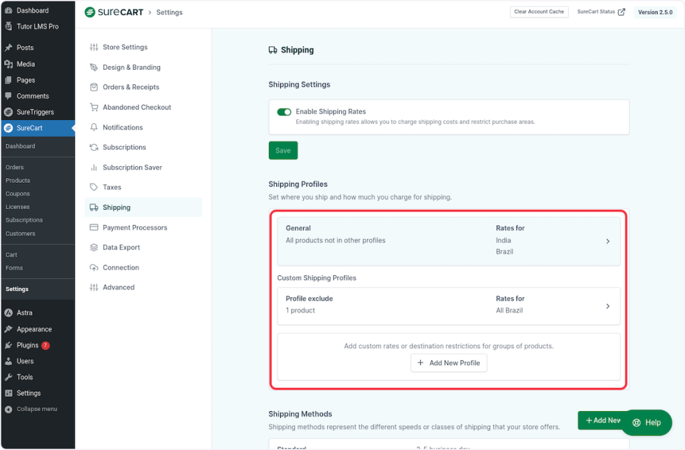The image size is (685, 450).
Task: Click the Data Export layers icon
Action: coord(94,248)
